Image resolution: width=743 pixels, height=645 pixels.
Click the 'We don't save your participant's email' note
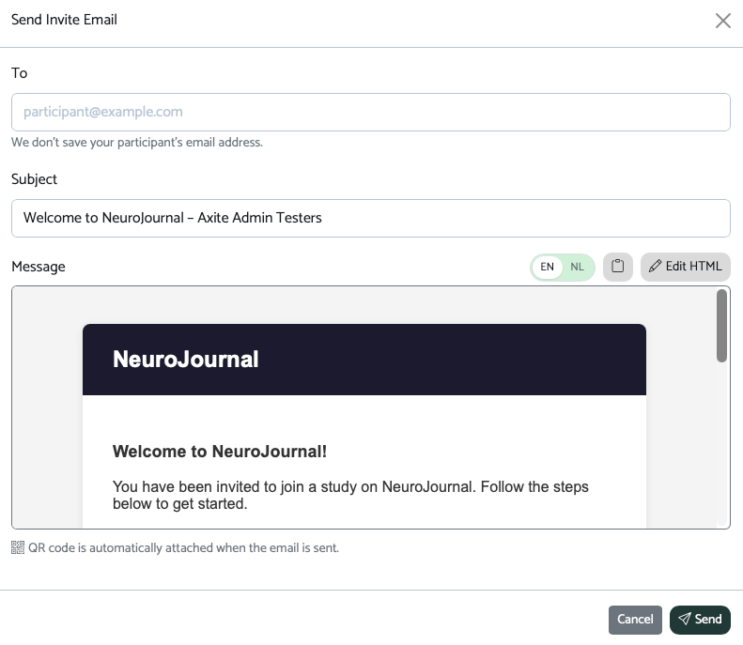coord(137,143)
